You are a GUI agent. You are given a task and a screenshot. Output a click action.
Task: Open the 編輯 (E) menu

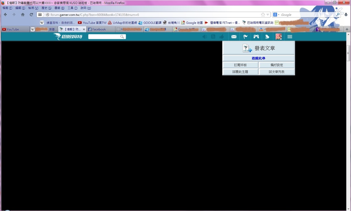click(20, 8)
